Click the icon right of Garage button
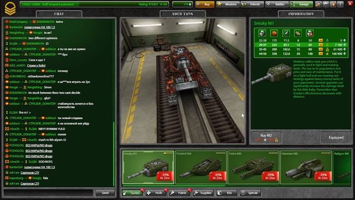 click(x=318, y=4)
